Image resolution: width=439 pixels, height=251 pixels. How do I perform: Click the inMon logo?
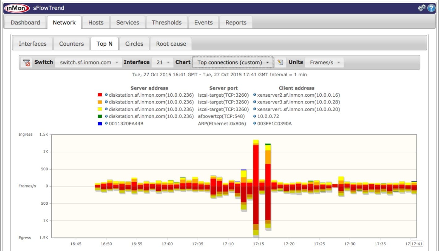coord(17,8)
